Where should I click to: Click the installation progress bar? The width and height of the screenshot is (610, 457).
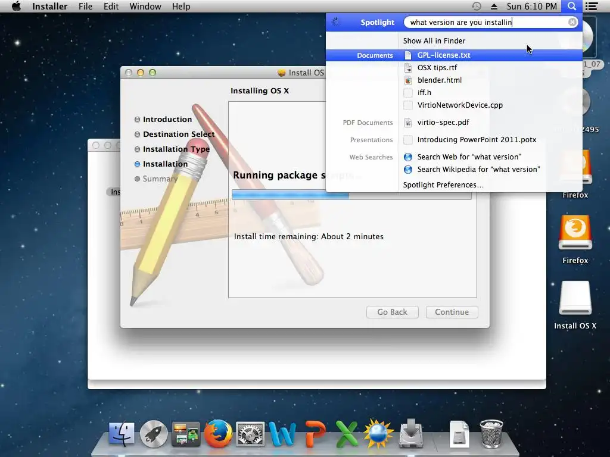(351, 195)
